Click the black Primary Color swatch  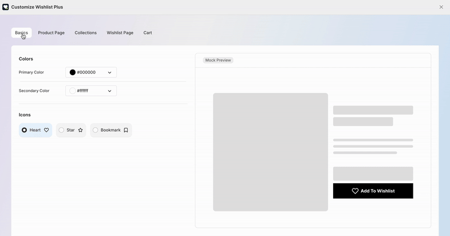pos(73,72)
